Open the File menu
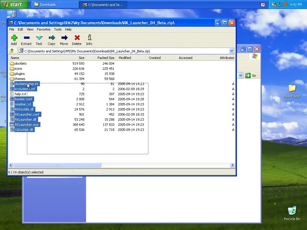This screenshot has height=230, width=307. pos(12,29)
